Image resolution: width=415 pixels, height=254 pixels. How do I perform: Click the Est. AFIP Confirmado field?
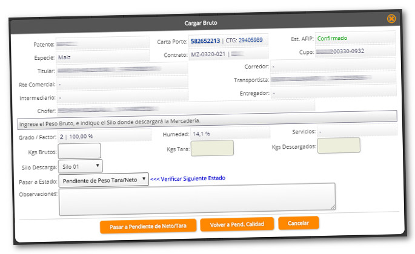point(354,37)
